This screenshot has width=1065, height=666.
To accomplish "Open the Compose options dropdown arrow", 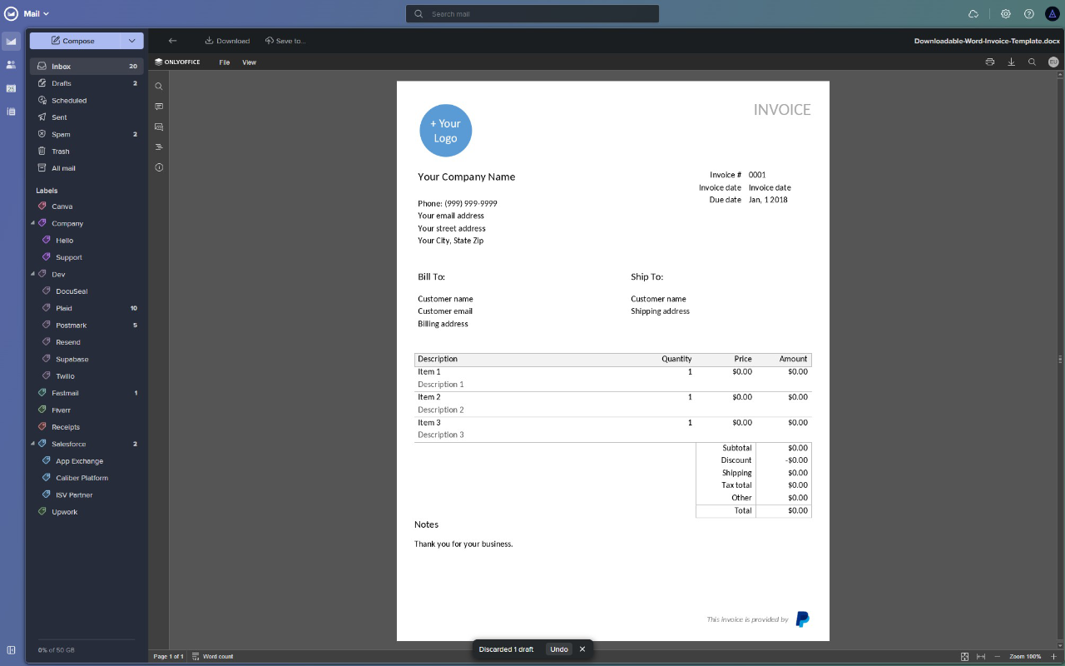I will click(x=131, y=40).
